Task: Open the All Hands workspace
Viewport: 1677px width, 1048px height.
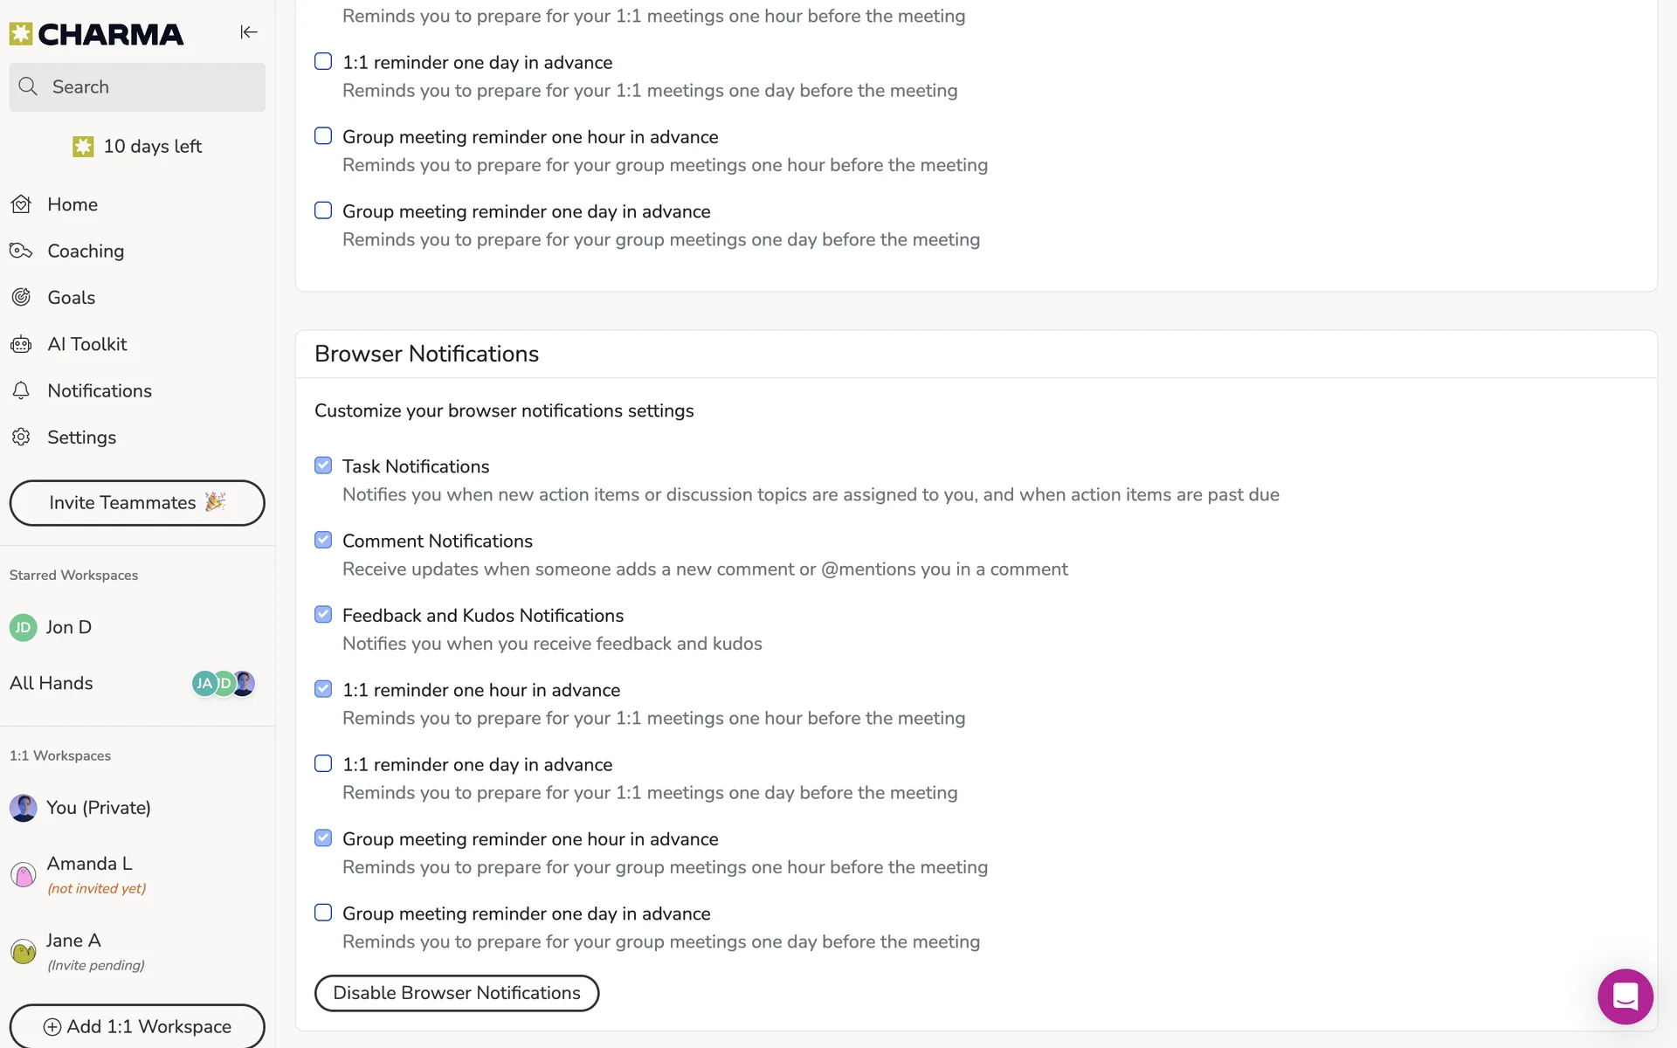Action: (x=52, y=683)
